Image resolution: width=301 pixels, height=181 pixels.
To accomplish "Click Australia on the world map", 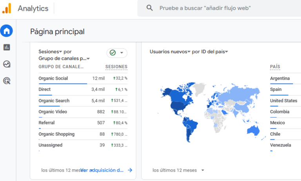I will pyautogui.click(x=254, y=130).
